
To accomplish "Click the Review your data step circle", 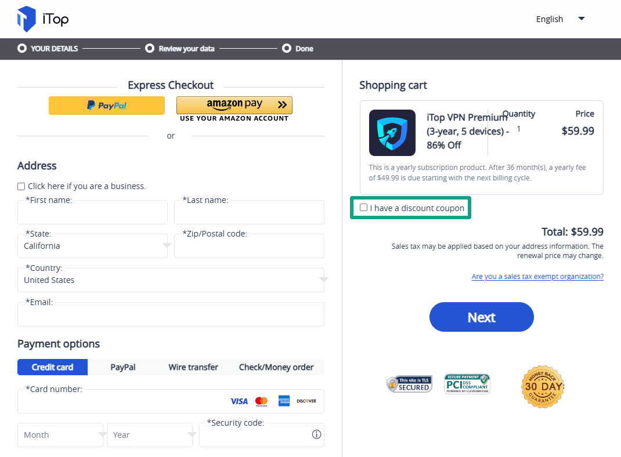I will (x=150, y=48).
